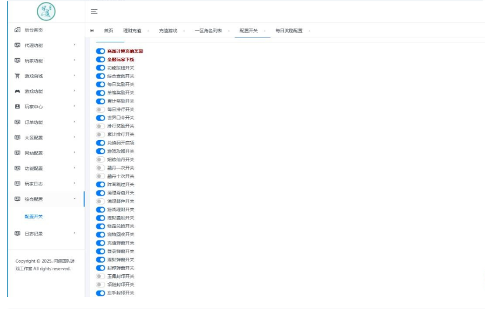Enable the 累计排行开关 toggle
485x309 pixels.
101,134
